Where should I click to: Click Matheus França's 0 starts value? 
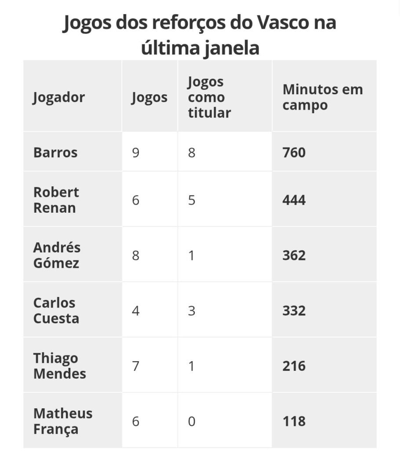click(192, 421)
